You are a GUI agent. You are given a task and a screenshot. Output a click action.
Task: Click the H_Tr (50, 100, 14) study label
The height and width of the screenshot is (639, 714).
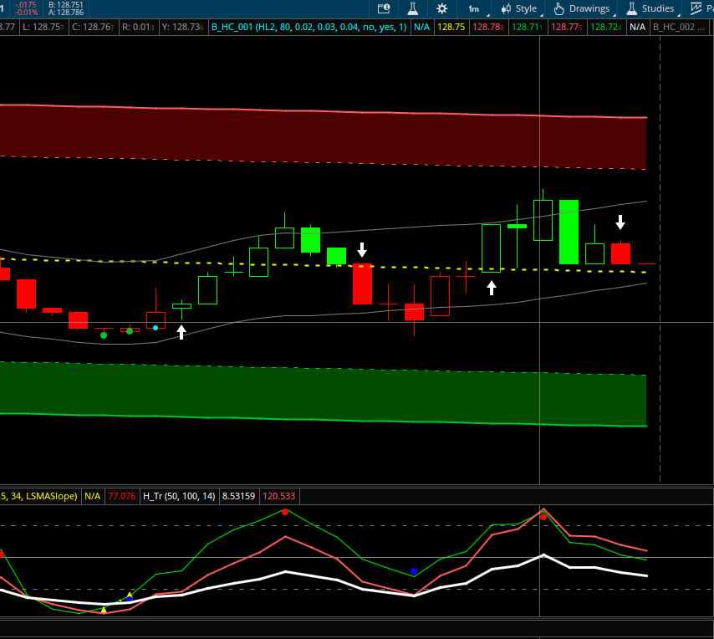pos(179,496)
